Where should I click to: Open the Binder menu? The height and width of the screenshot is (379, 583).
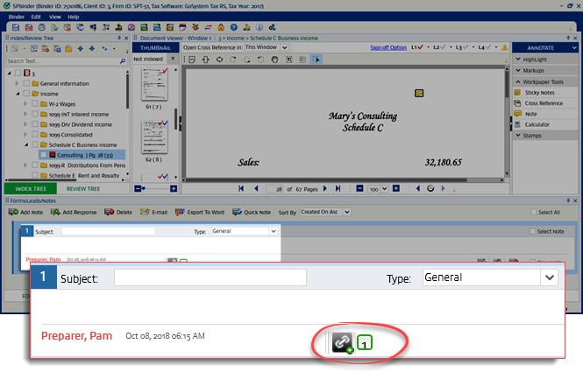pyautogui.click(x=16, y=16)
